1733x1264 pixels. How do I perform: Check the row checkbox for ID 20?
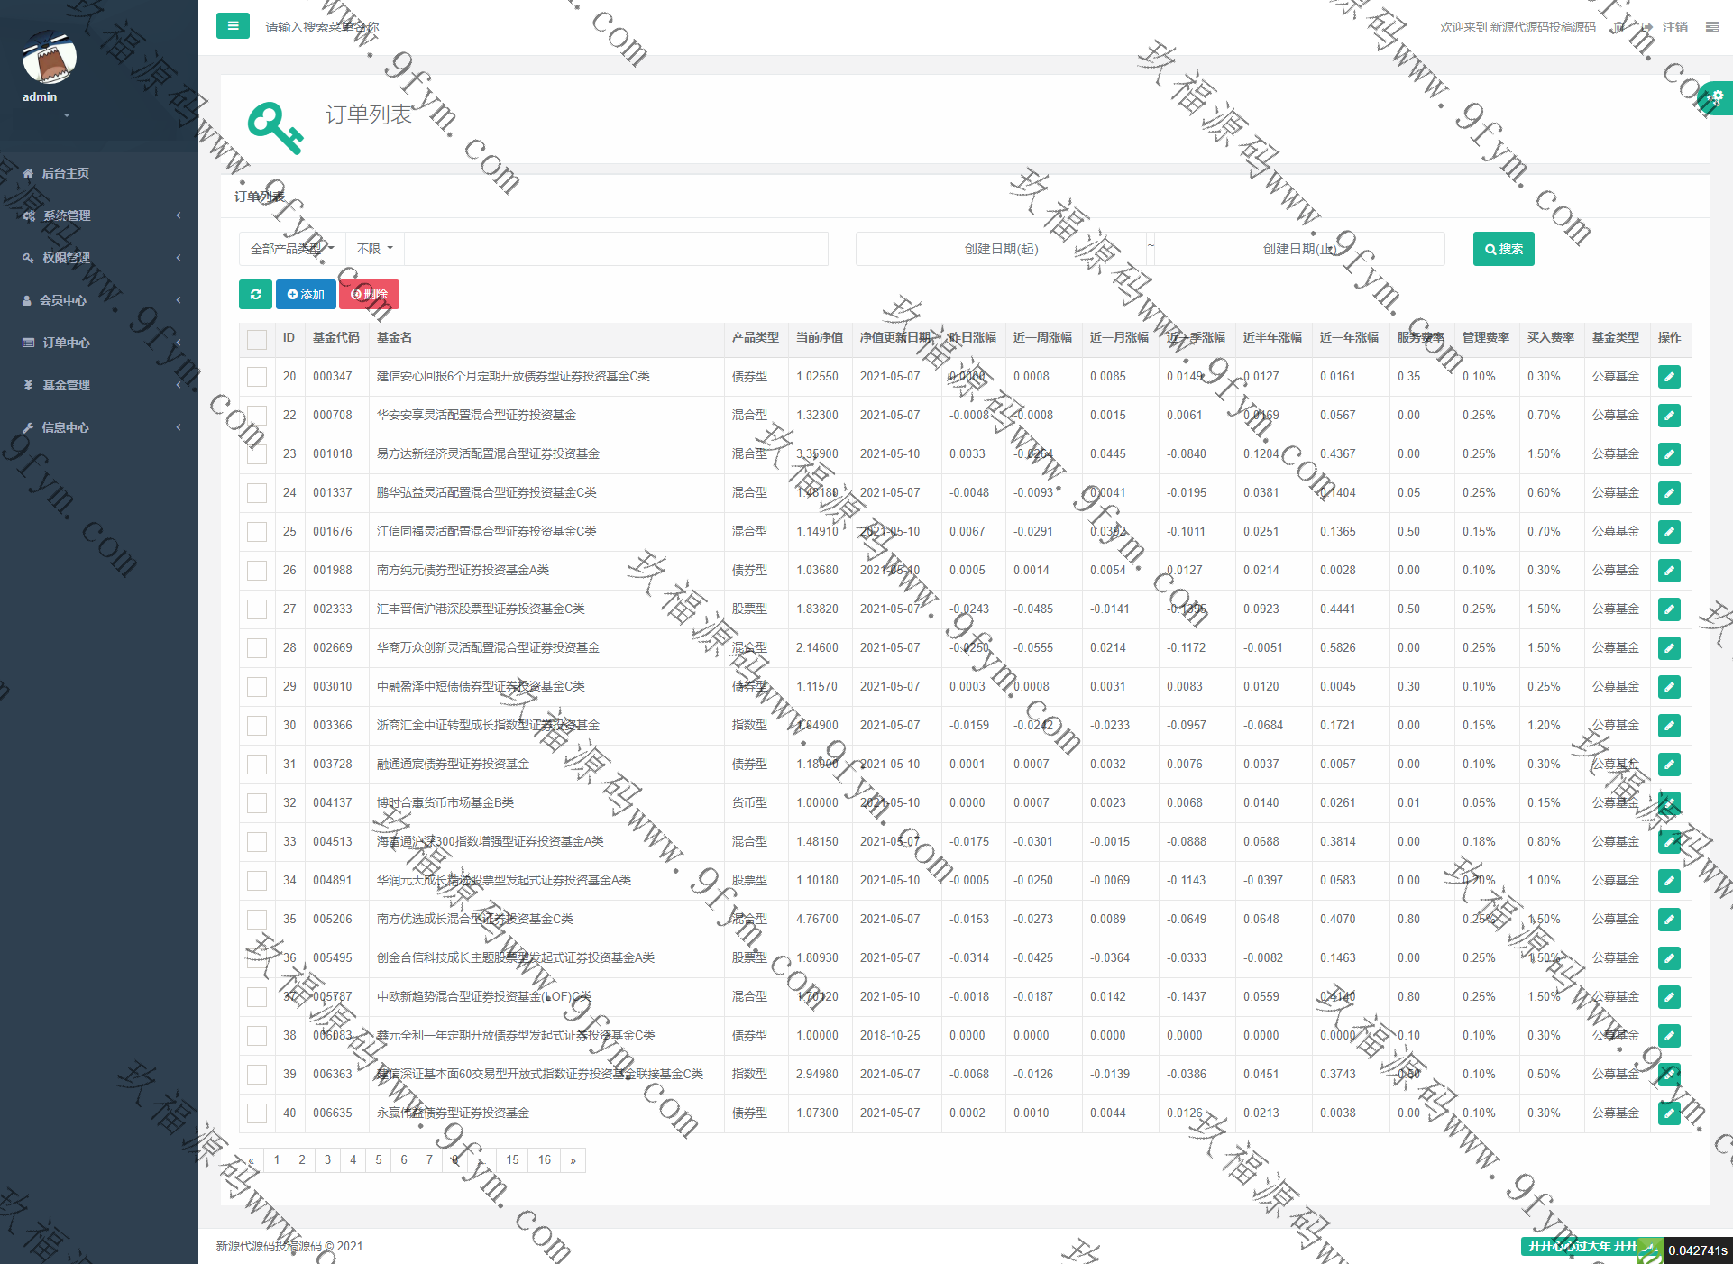[x=257, y=377]
